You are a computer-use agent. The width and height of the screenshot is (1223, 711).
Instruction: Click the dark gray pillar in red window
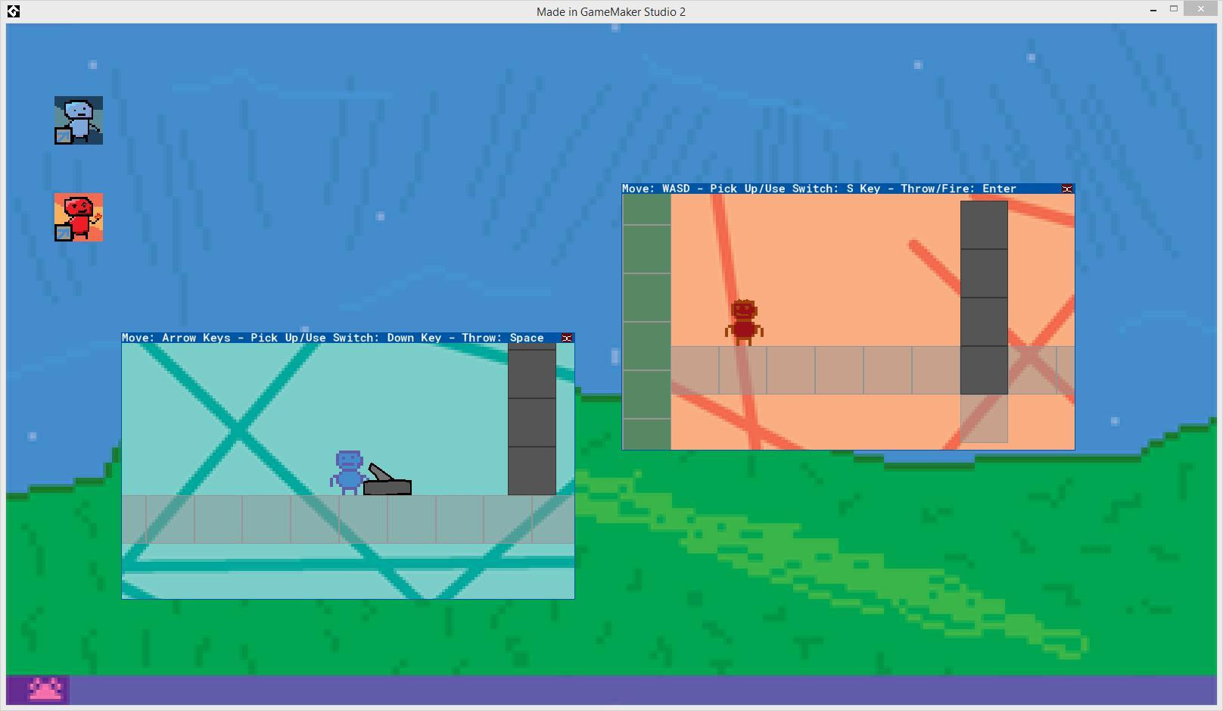click(x=984, y=298)
